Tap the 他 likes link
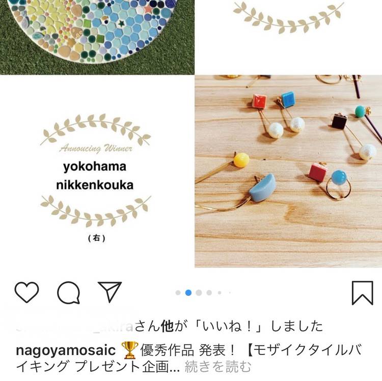The image size is (382, 381). click(167, 326)
